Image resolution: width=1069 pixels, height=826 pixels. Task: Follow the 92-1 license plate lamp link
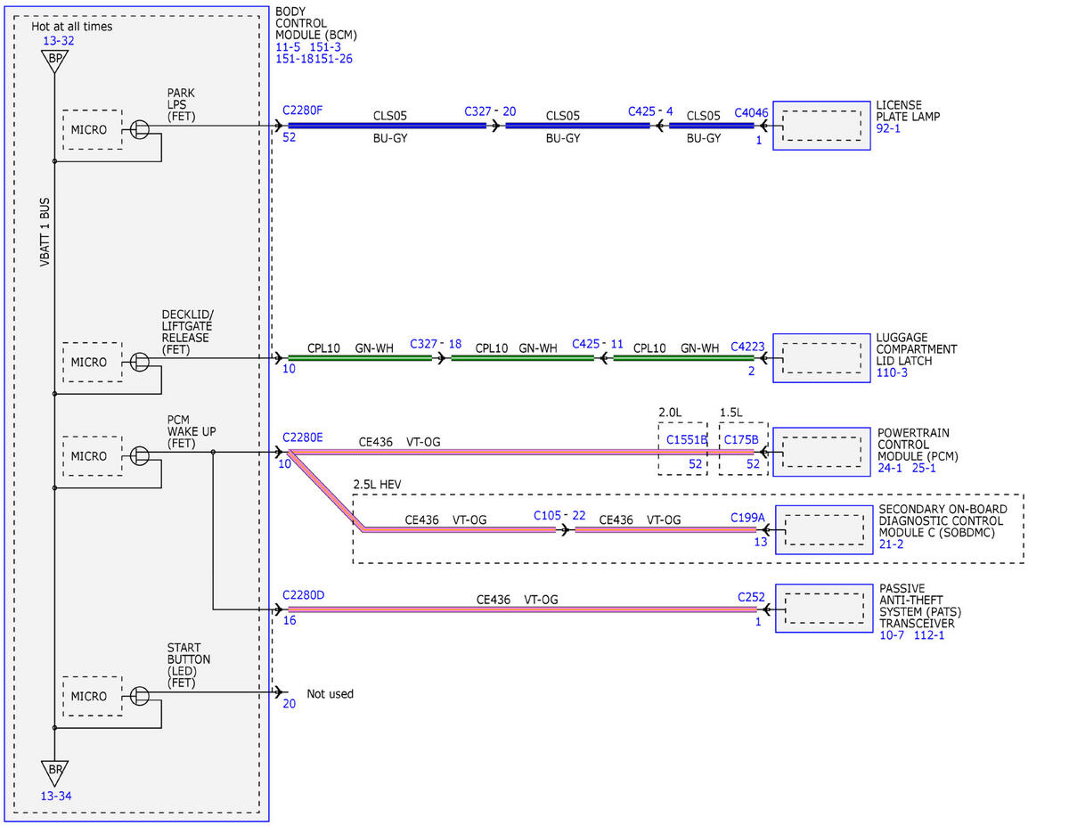pos(890,128)
